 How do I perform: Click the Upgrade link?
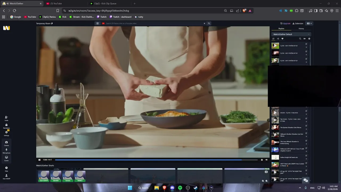[x=285, y=23]
